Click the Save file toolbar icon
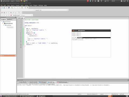This screenshot has height=97, width=129. [6, 8]
